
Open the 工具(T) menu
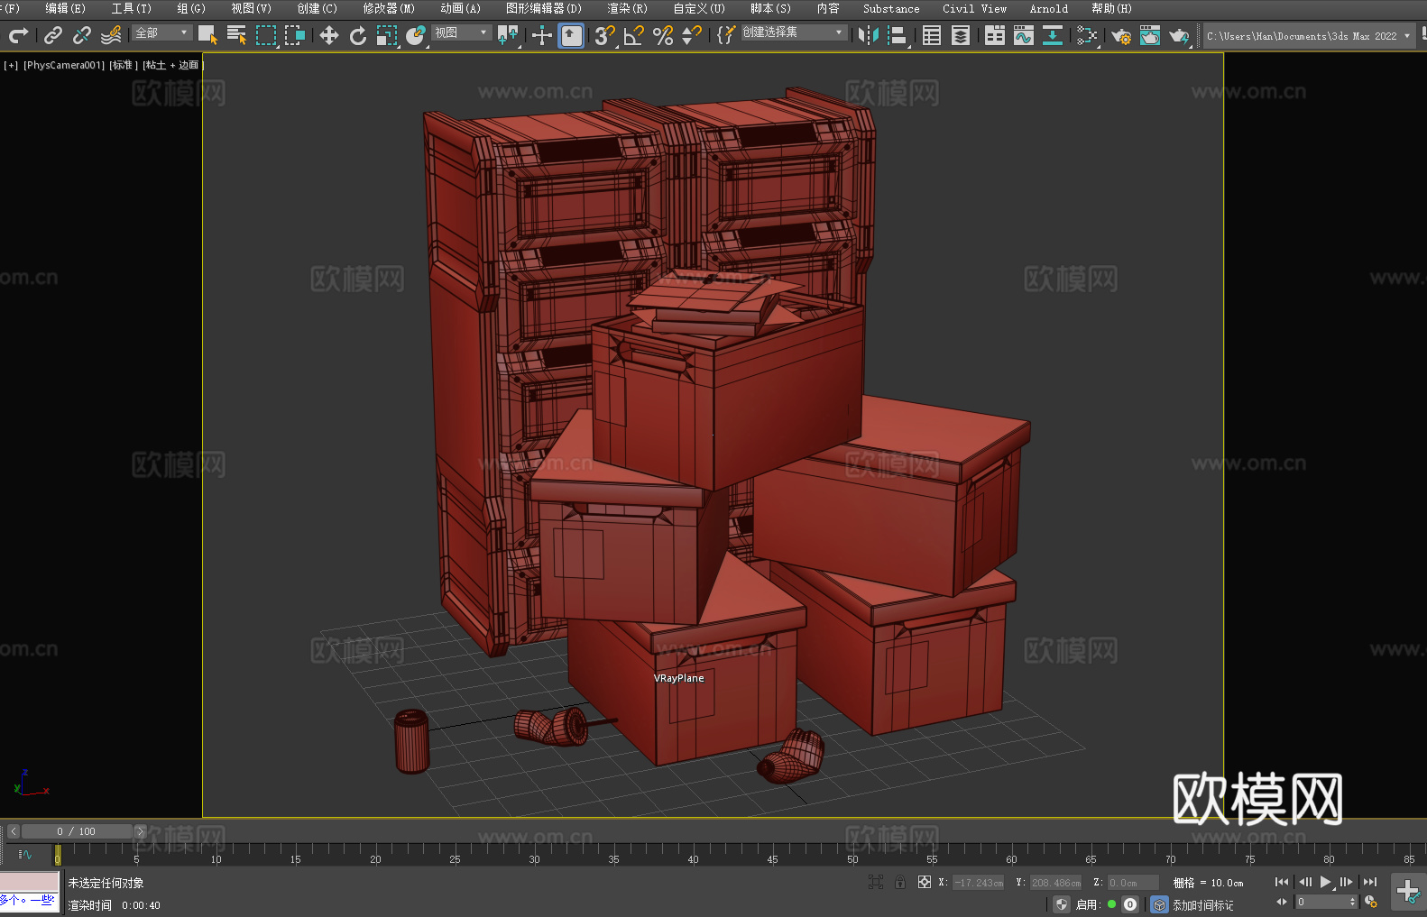tap(131, 8)
